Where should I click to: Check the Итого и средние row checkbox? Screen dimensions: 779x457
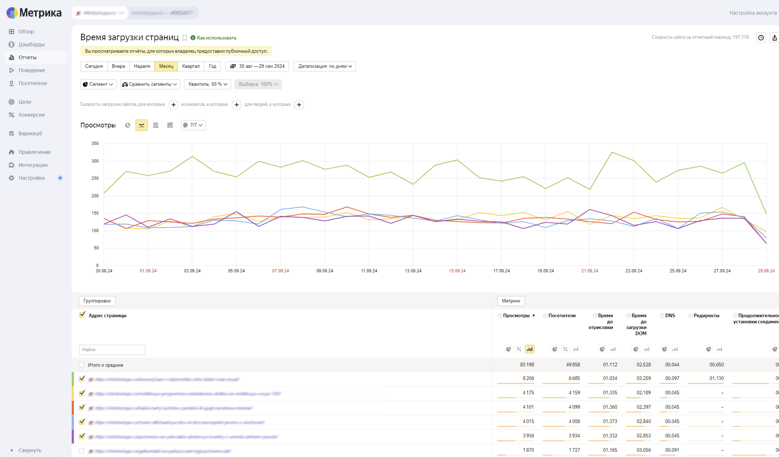[81, 365]
